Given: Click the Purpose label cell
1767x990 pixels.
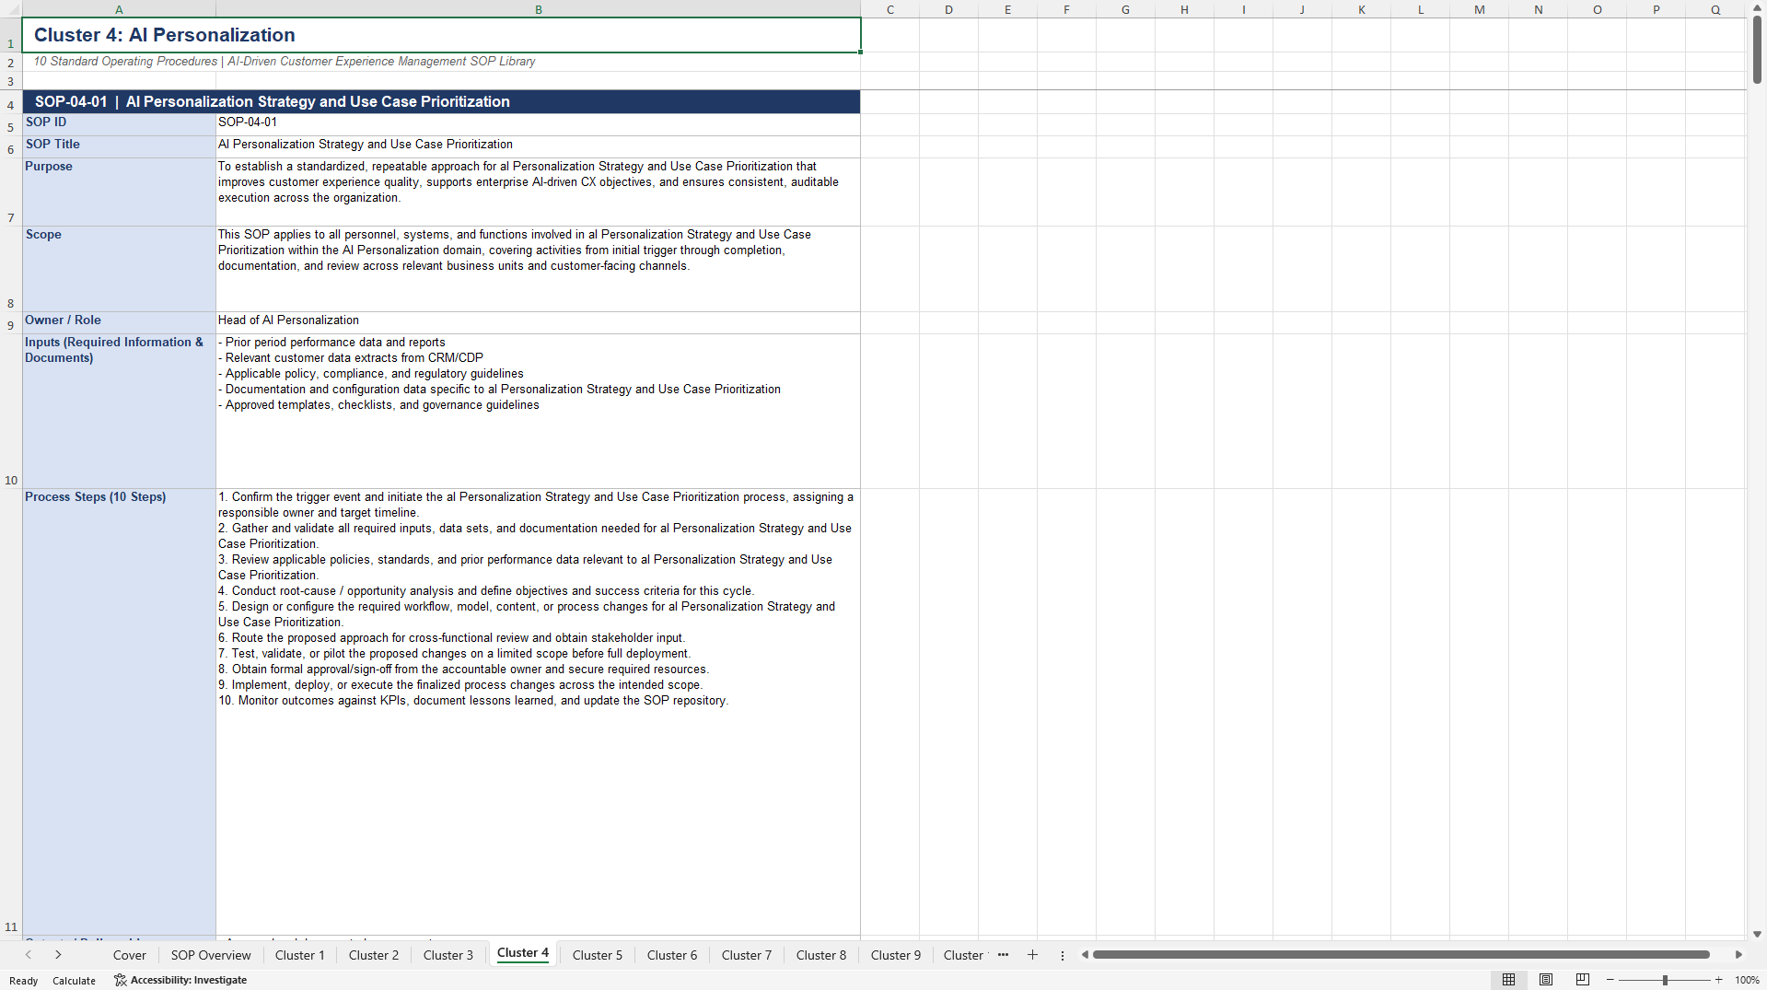Looking at the screenshot, I should pos(119,192).
